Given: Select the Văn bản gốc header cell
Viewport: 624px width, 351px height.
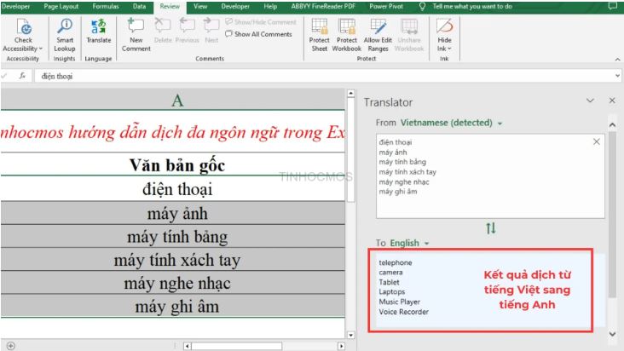Looking at the screenshot, I should (x=173, y=164).
